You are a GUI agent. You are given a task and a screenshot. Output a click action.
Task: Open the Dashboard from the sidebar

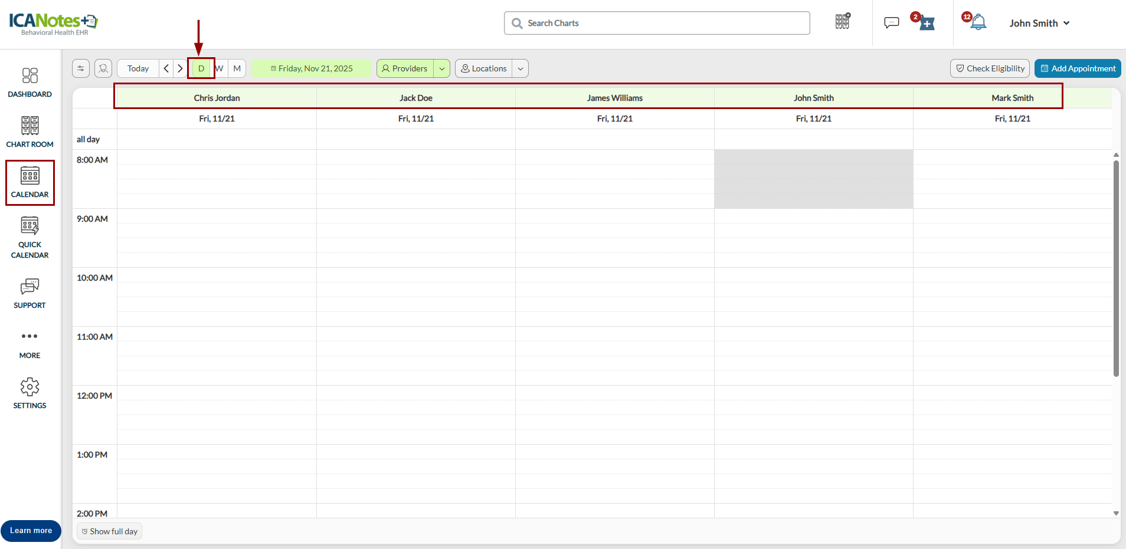pos(30,83)
